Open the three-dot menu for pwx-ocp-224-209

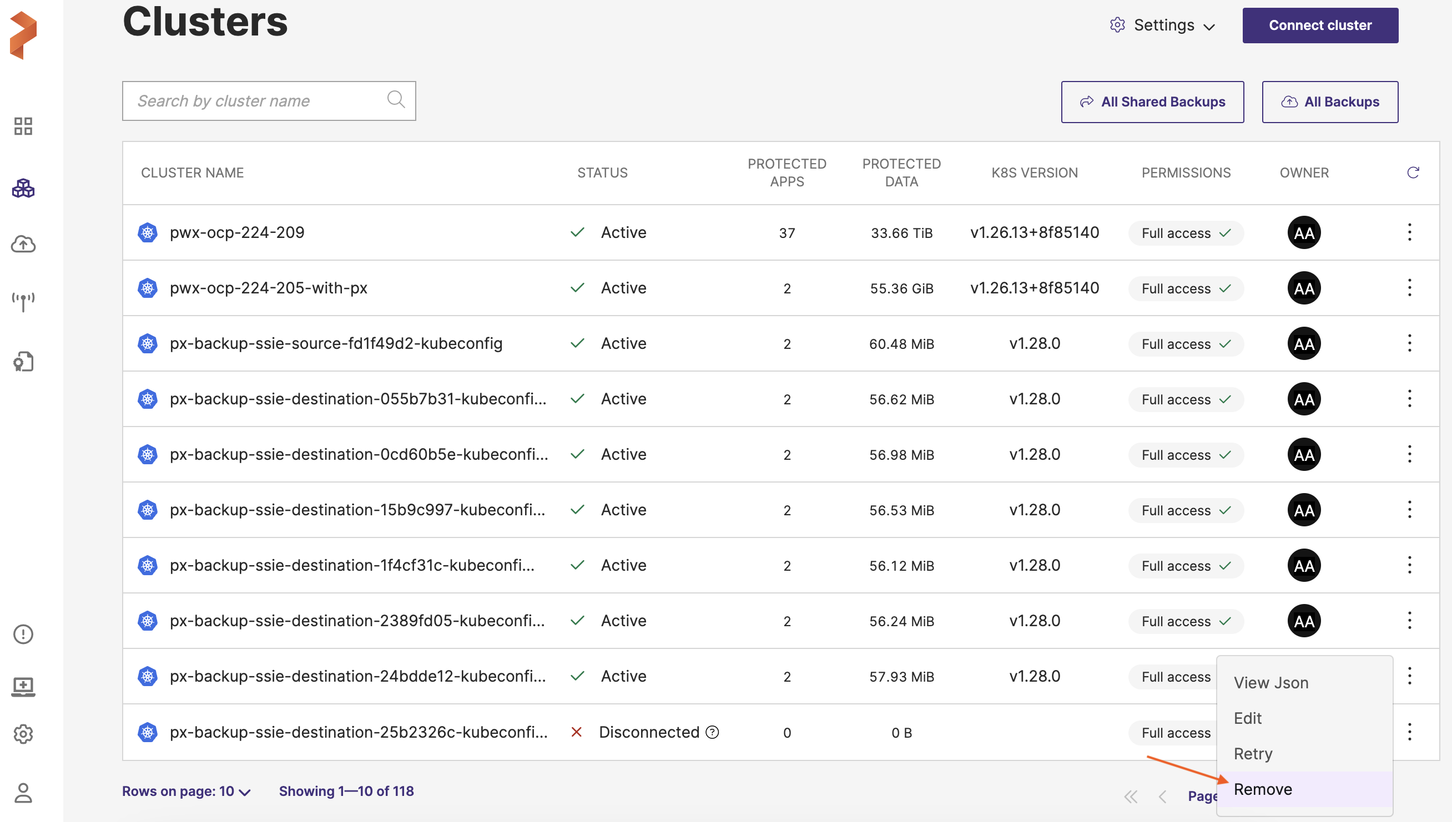click(1409, 232)
